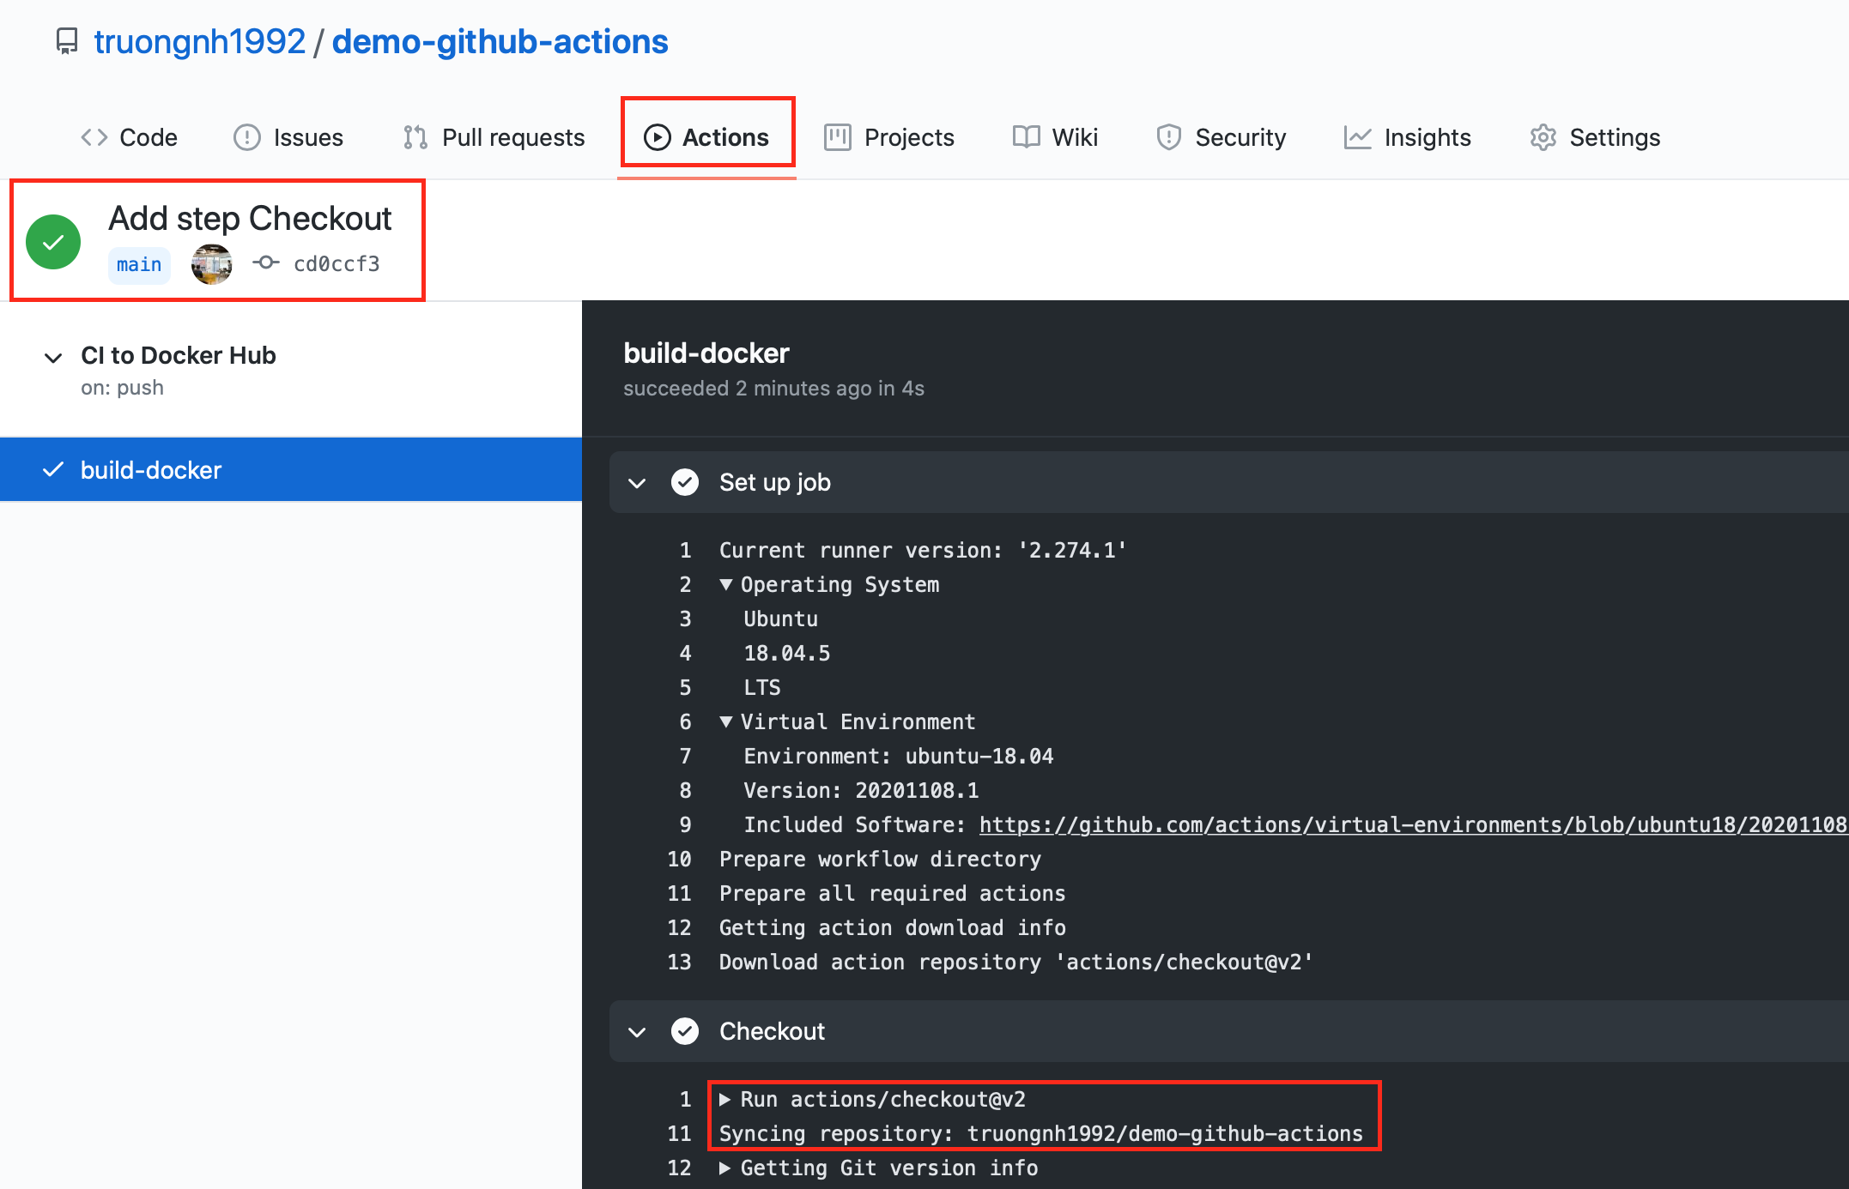Image resolution: width=1849 pixels, height=1189 pixels.
Task: Open the Issues tab
Action: tap(288, 137)
